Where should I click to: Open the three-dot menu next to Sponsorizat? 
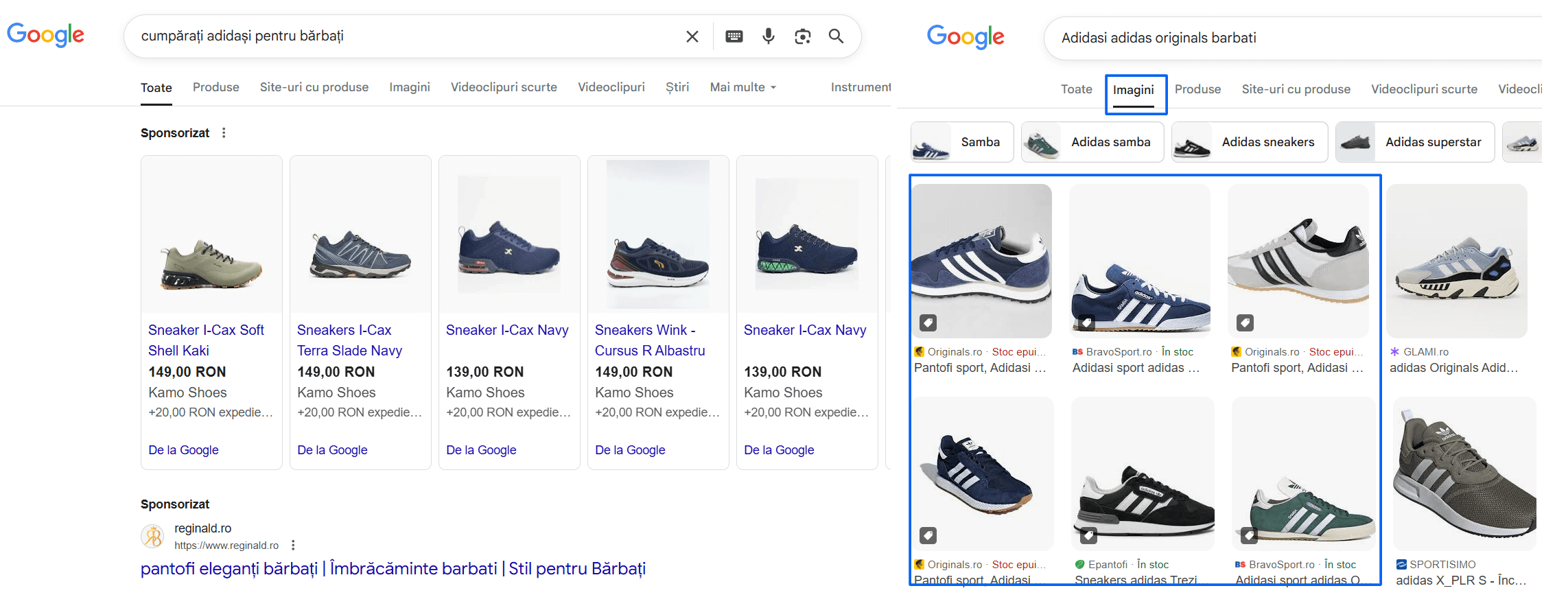[x=224, y=132]
